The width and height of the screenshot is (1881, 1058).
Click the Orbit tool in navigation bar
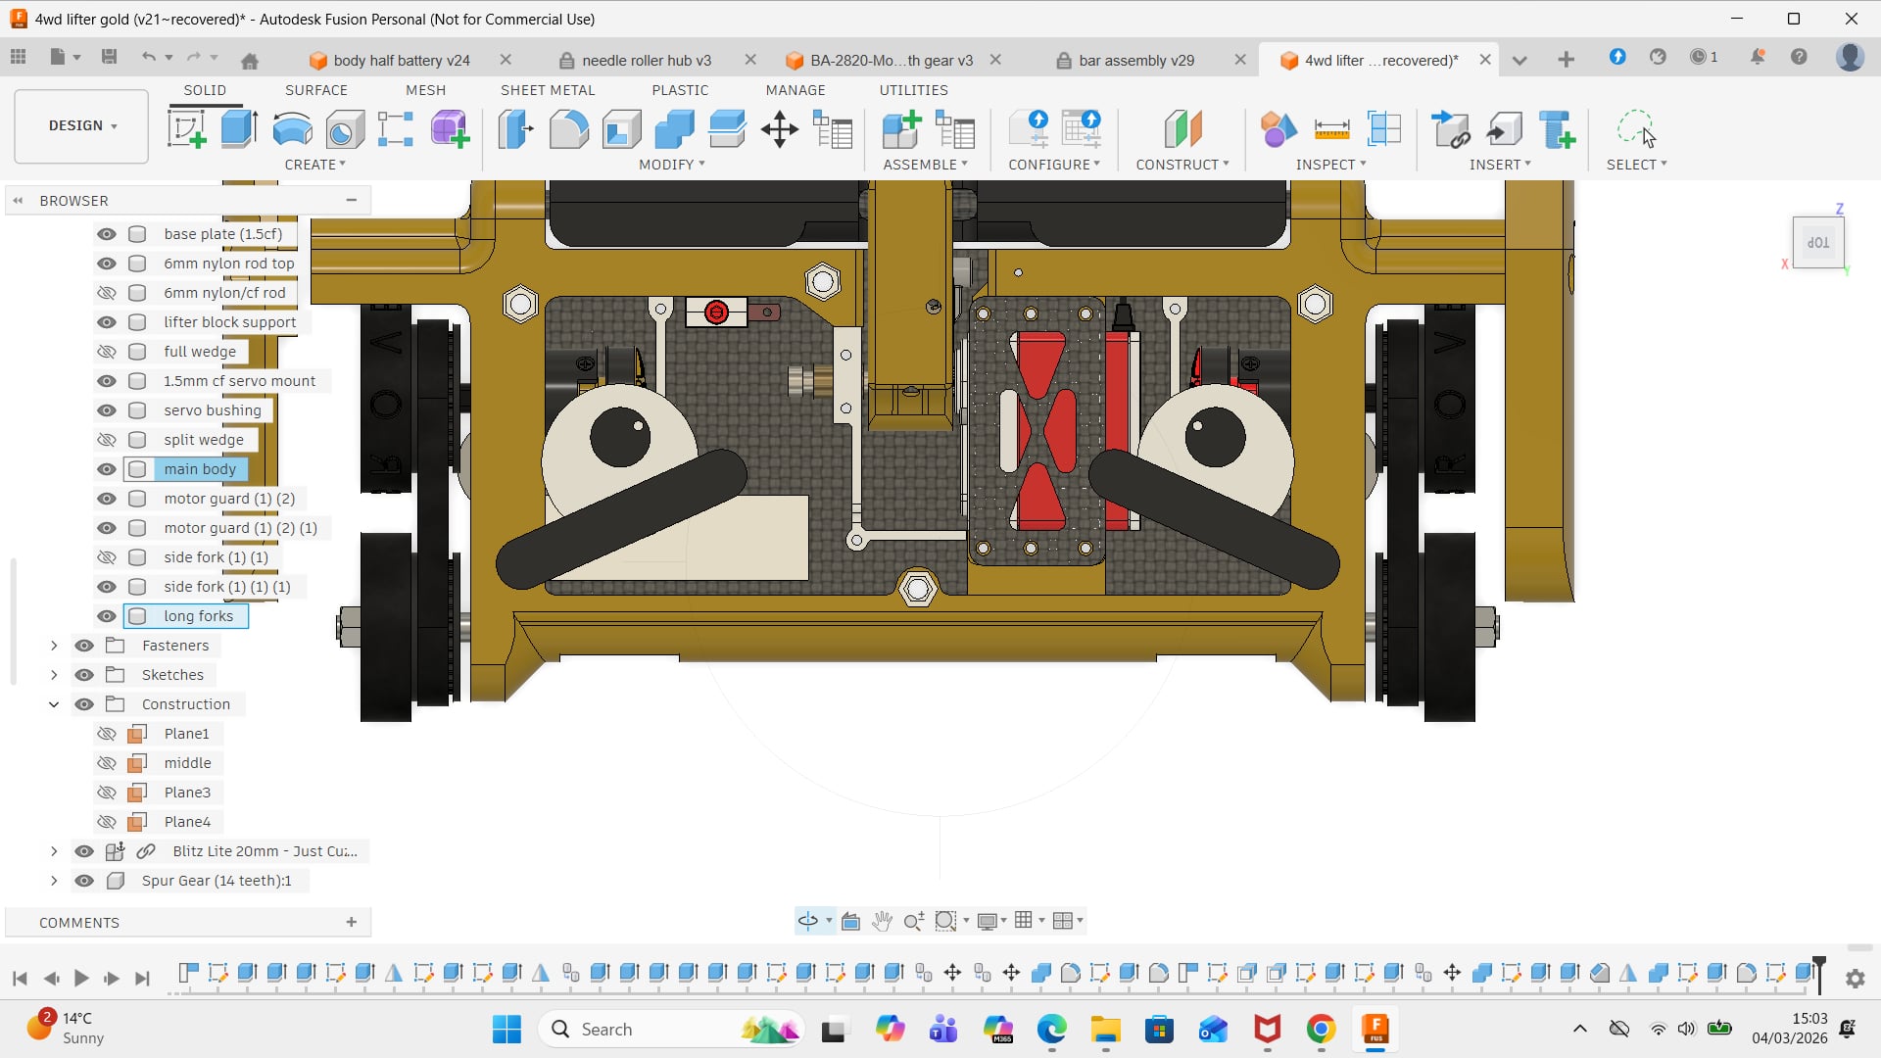tap(808, 921)
